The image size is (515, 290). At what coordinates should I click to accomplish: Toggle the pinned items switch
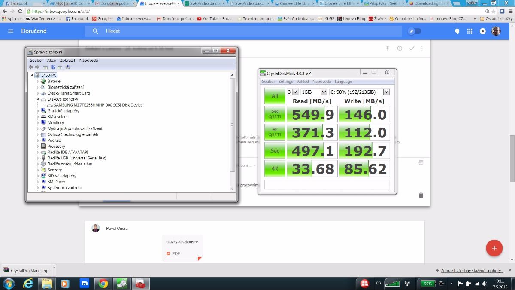(415, 31)
